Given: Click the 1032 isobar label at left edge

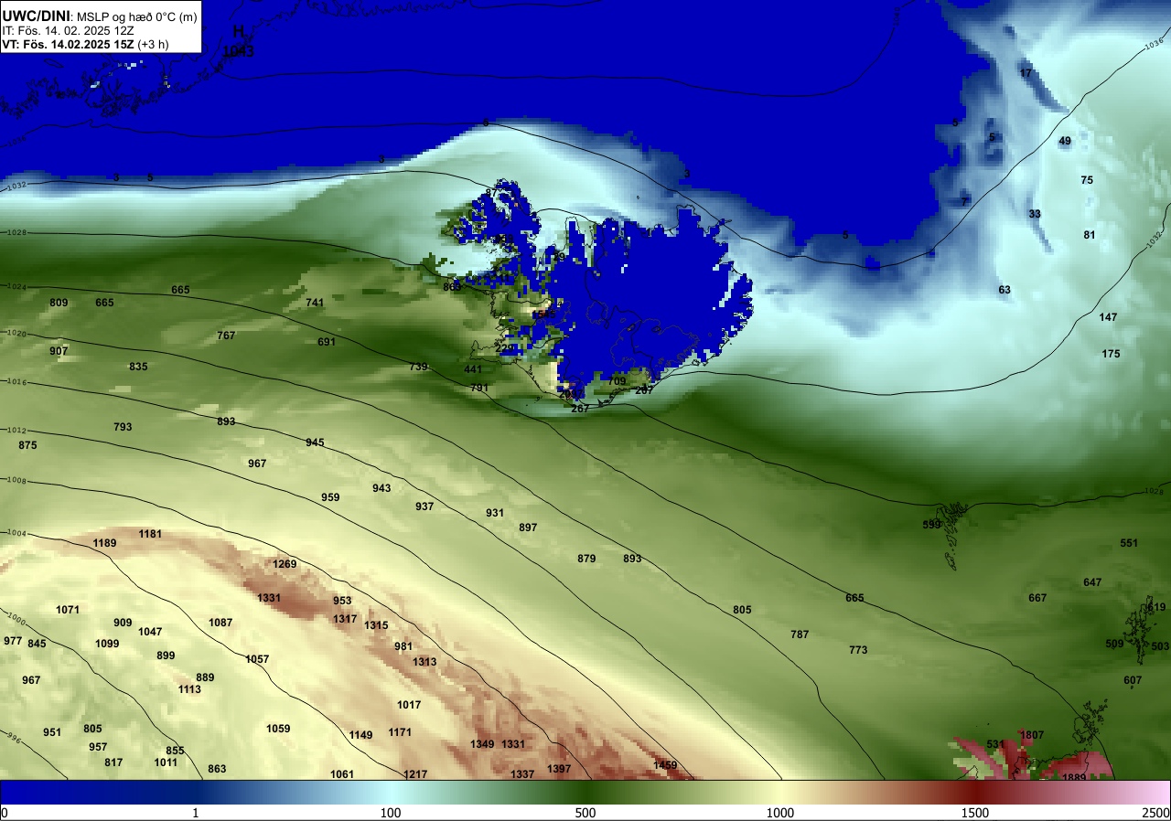Looking at the screenshot, I should [15, 186].
